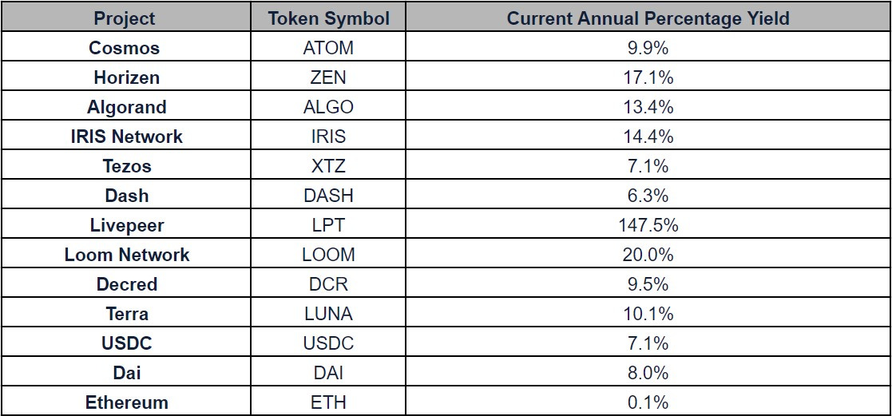
Task: Click the ATOM token symbol
Action: 328,48
